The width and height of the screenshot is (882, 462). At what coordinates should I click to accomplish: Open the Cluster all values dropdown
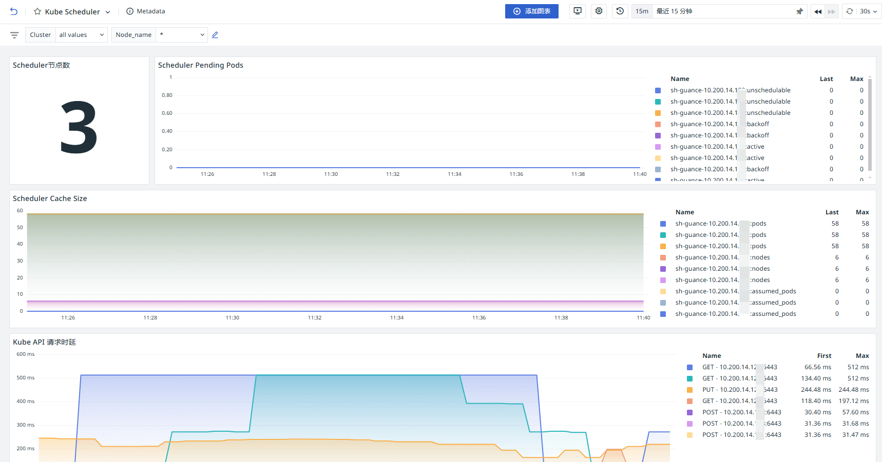click(x=81, y=35)
